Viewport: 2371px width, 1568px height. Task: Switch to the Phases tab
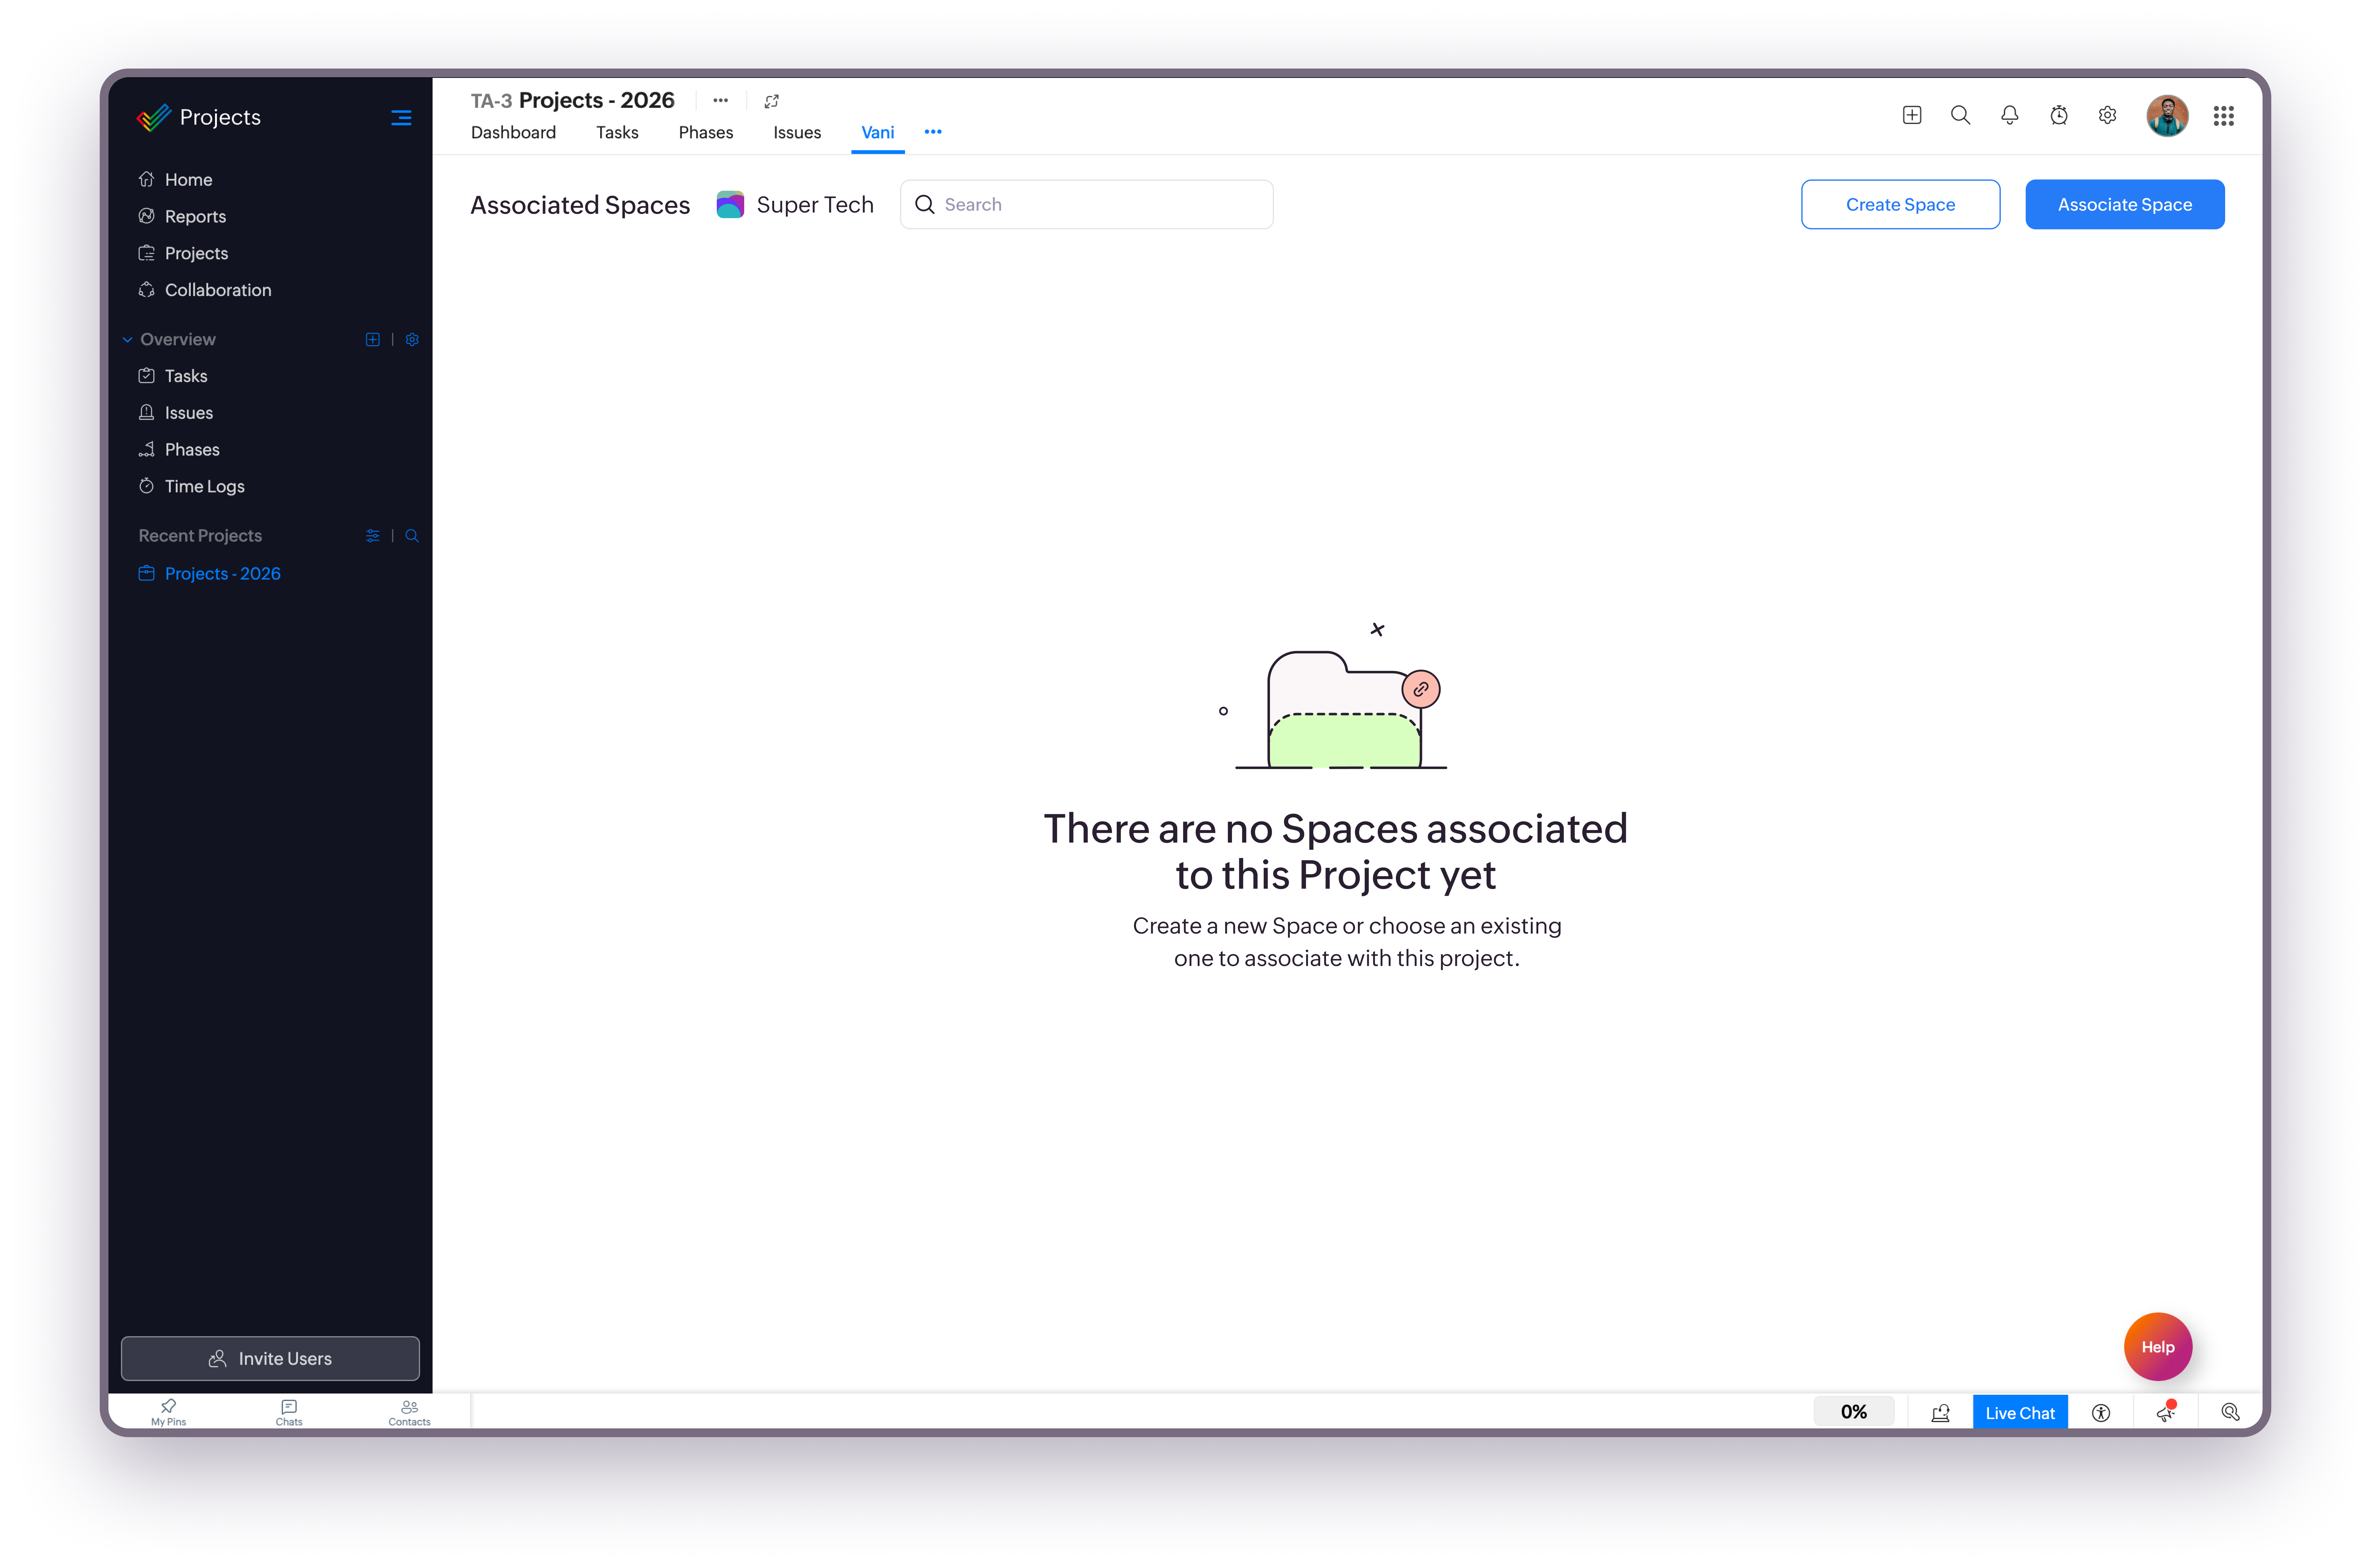(x=705, y=132)
